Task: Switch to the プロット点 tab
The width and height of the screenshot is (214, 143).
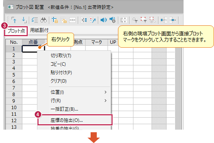Action: pos(16,31)
